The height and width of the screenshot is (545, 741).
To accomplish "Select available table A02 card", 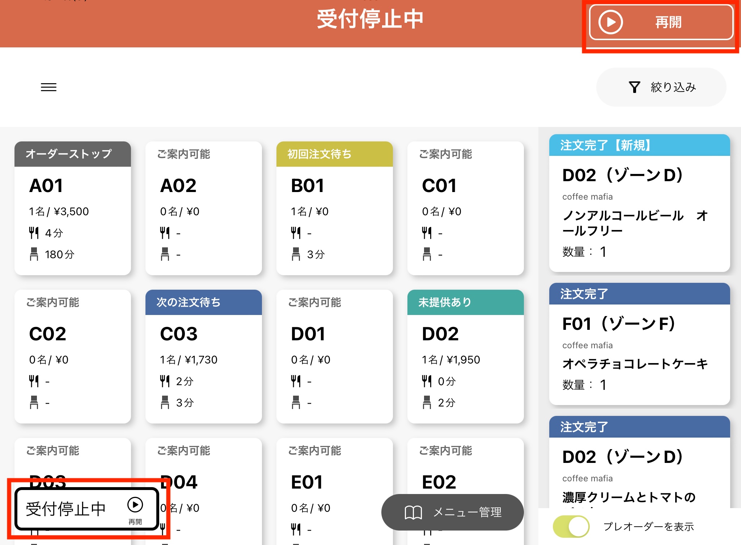I will (203, 208).
